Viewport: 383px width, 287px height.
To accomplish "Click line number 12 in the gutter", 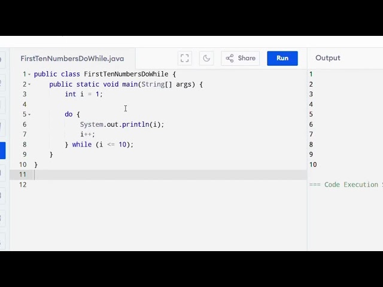I will click(23, 185).
